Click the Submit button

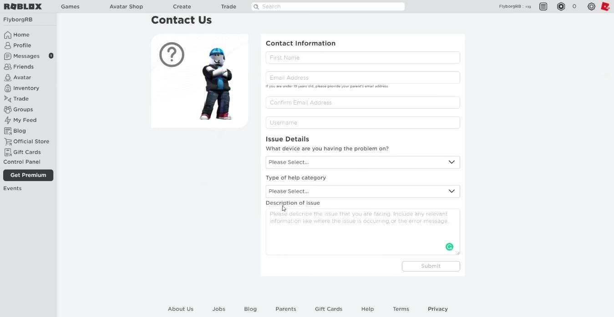430,266
